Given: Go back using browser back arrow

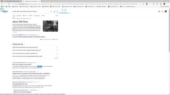Looking at the screenshot, I should [2, 4].
